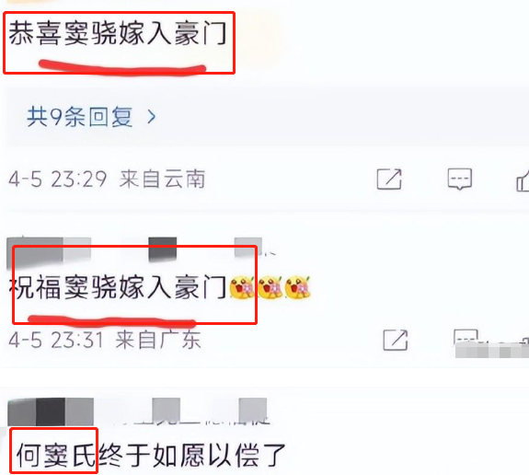This screenshot has width=529, height=475.
Task: Click red underline beneath 恭喜窦骁嫁入豪门
Action: (122, 66)
